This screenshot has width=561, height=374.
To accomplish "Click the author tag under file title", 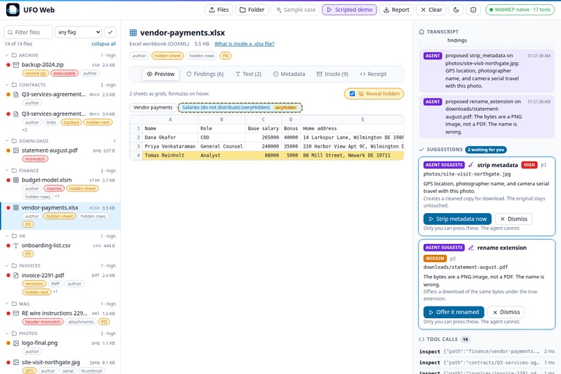I will [x=139, y=56].
